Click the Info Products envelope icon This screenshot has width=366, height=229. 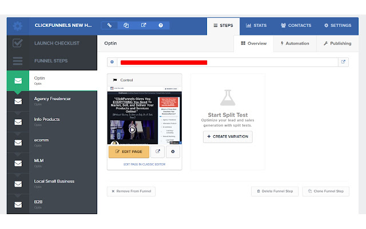coord(18,122)
